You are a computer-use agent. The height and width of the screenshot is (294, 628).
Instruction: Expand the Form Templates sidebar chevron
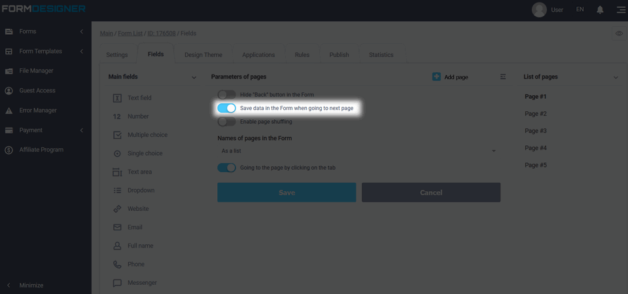pos(81,51)
